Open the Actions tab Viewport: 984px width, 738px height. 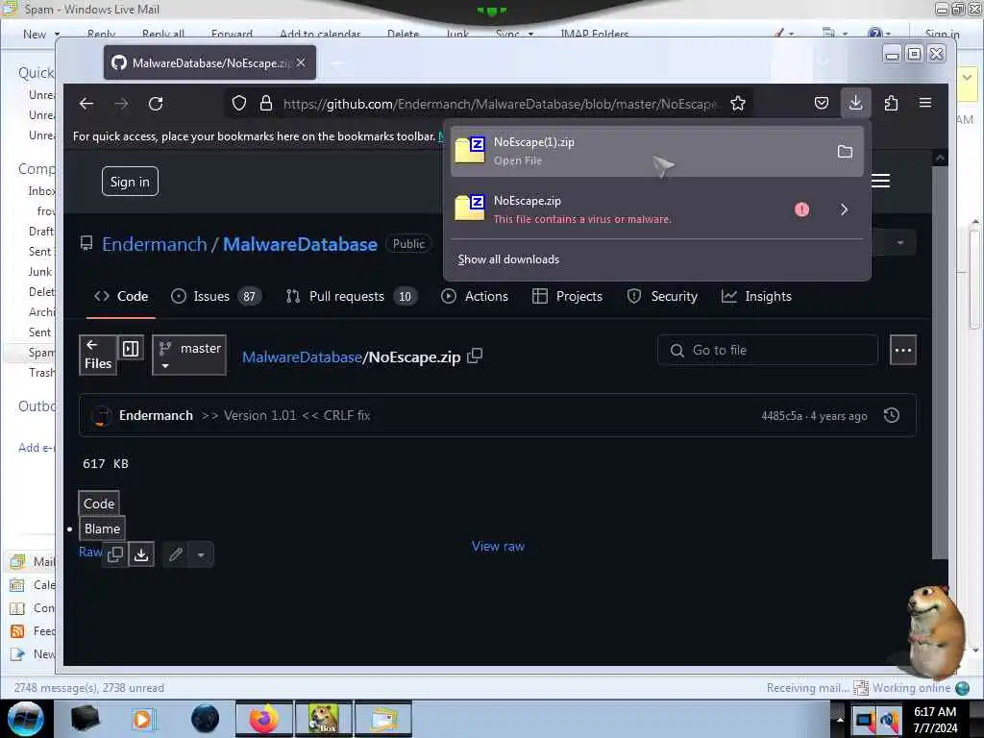tap(475, 296)
